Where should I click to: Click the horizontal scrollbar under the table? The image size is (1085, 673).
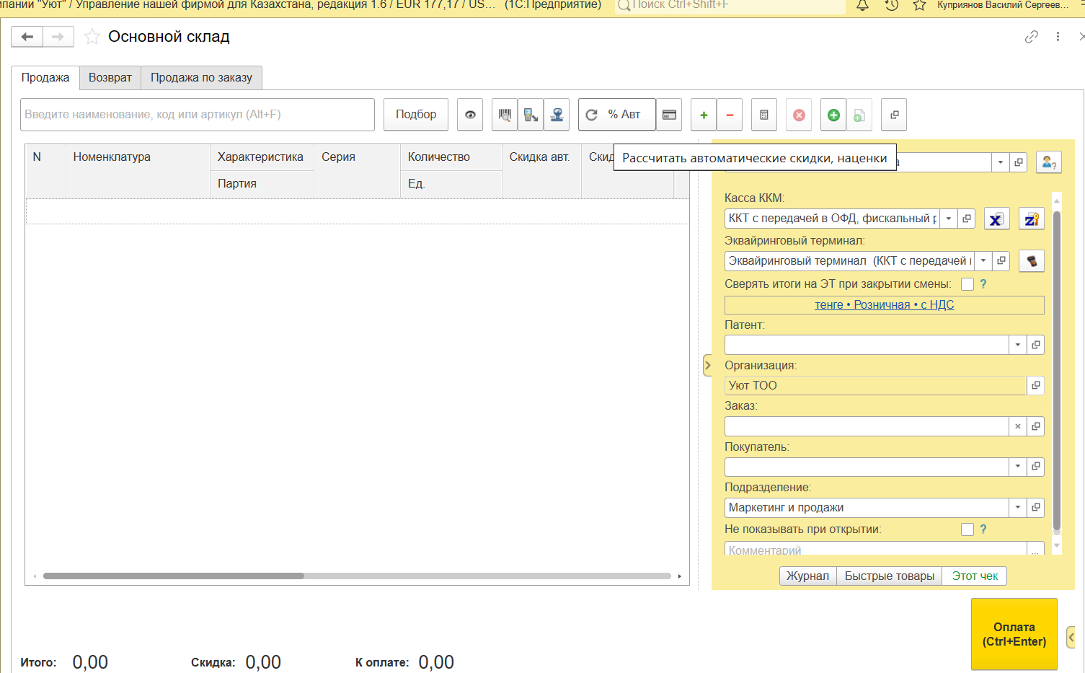pyautogui.click(x=173, y=576)
